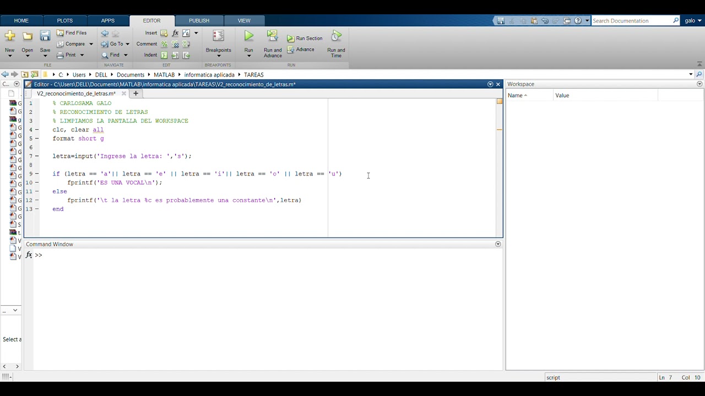The image size is (705, 396).
Task: Click the Run Section button
Action: click(305, 38)
